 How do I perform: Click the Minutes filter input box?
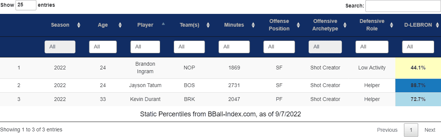pyautogui.click(x=234, y=47)
